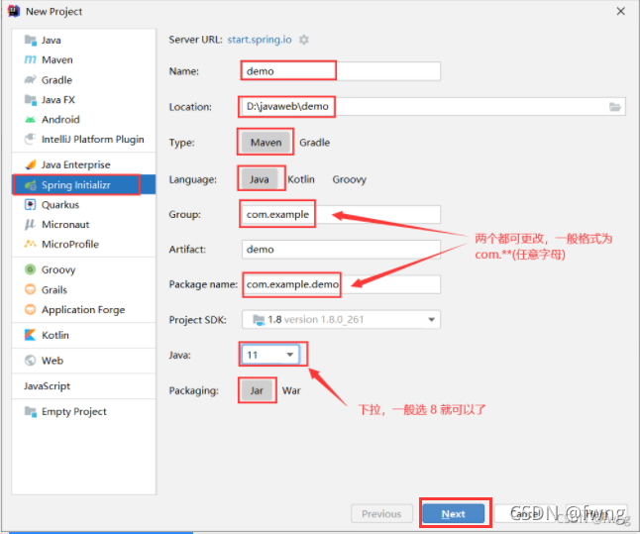Select Micronaut project generator
This screenshot has height=534, width=640.
83,225
